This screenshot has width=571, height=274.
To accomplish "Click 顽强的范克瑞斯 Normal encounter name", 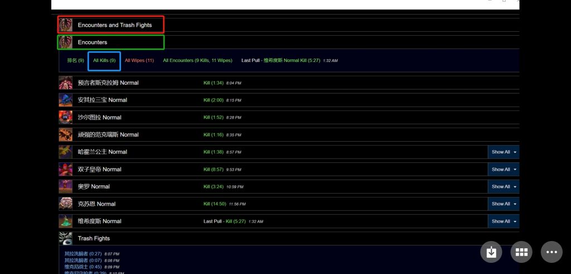I will [x=108, y=134].
